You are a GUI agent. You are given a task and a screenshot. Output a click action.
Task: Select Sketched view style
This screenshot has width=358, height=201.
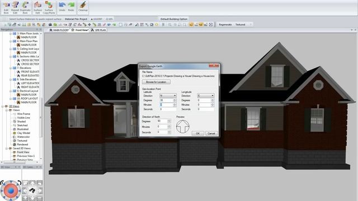[x=22, y=125]
